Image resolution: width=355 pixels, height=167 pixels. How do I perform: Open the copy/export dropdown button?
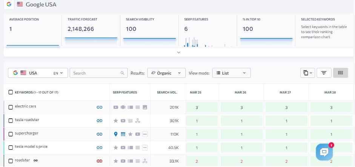pyautogui.click(x=308, y=73)
